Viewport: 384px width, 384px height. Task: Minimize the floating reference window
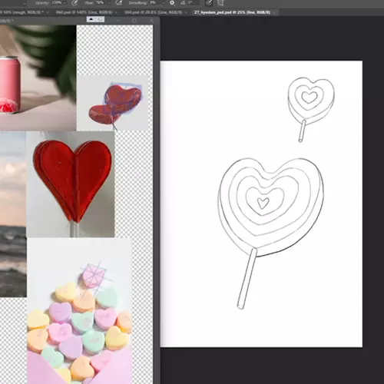click(118, 20)
